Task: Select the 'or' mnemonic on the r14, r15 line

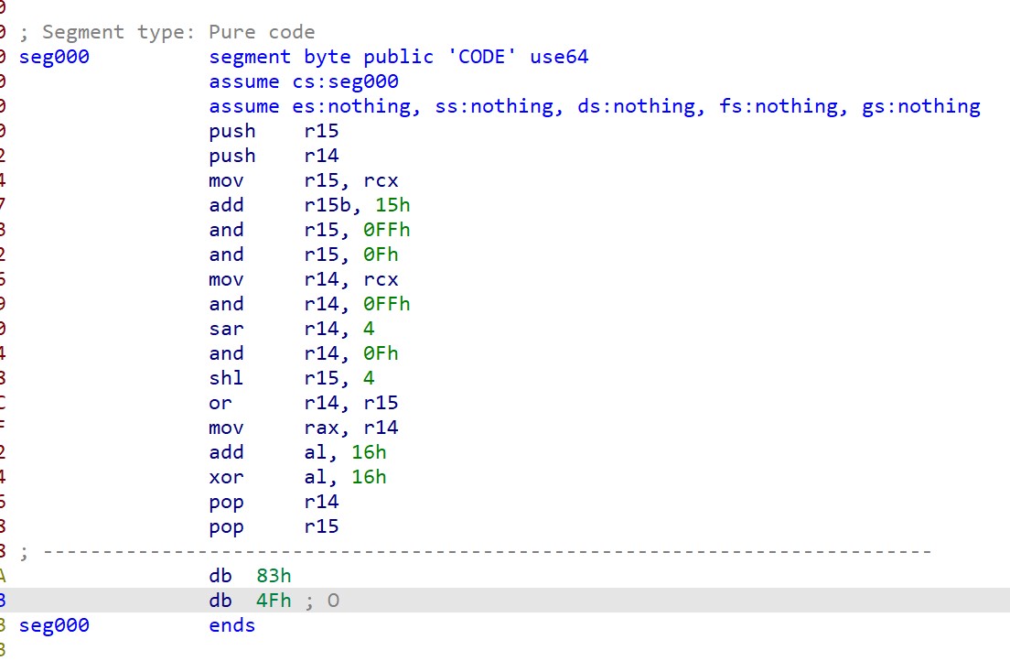Action: (220, 403)
